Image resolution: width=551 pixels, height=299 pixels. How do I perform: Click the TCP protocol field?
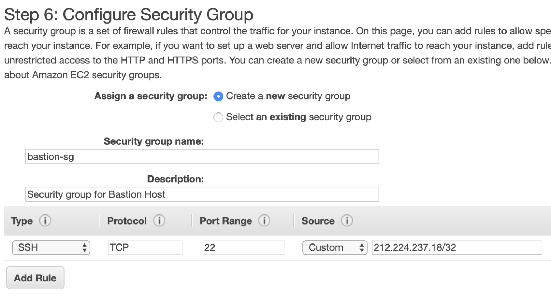(x=145, y=247)
